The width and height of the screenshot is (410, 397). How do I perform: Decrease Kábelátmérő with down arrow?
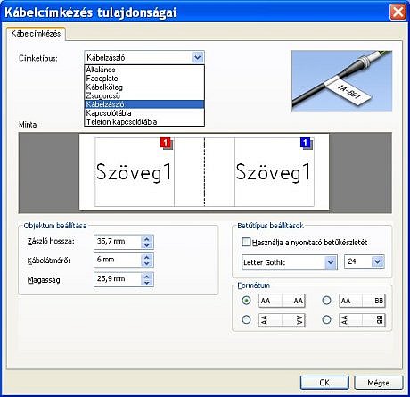(x=147, y=263)
